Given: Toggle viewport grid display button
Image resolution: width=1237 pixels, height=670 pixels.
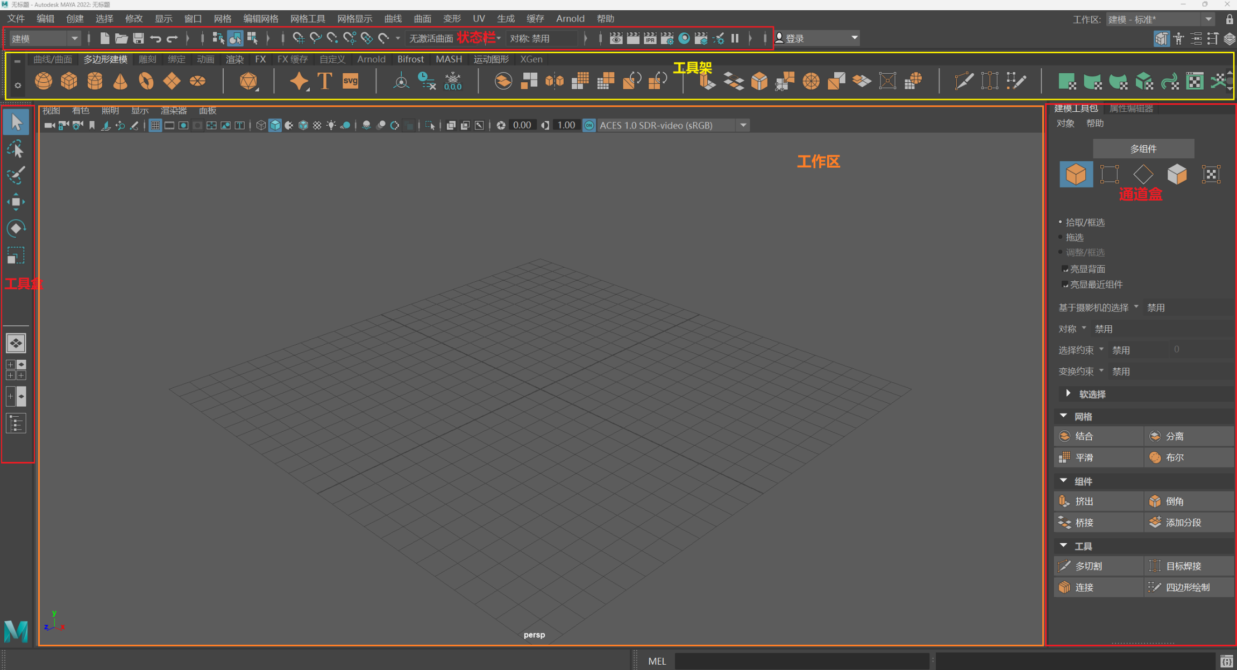Looking at the screenshot, I should click(x=155, y=125).
